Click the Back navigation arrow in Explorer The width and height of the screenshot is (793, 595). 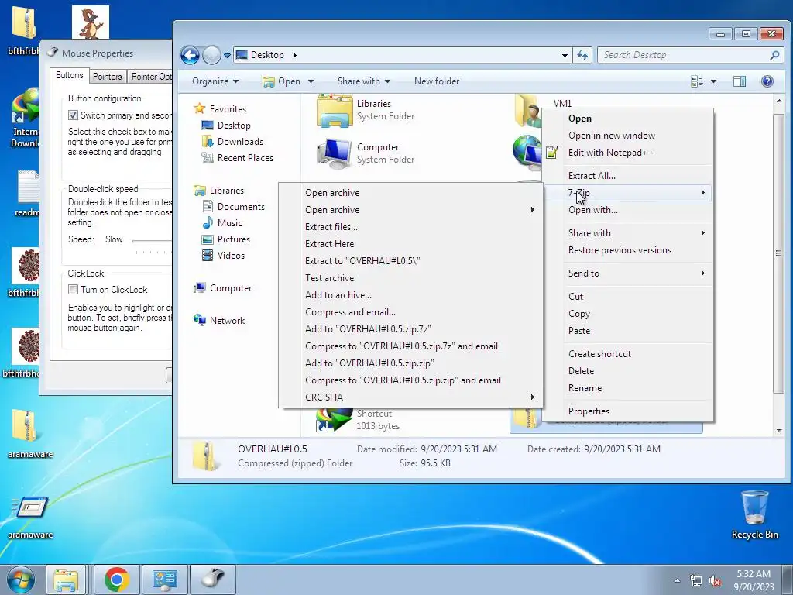tap(190, 55)
